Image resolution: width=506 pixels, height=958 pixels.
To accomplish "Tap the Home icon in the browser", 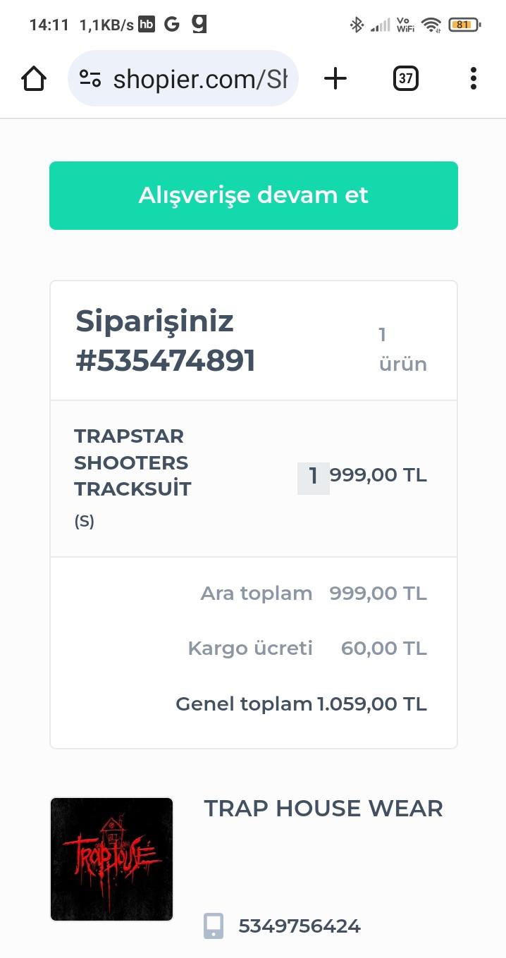I will tap(34, 78).
